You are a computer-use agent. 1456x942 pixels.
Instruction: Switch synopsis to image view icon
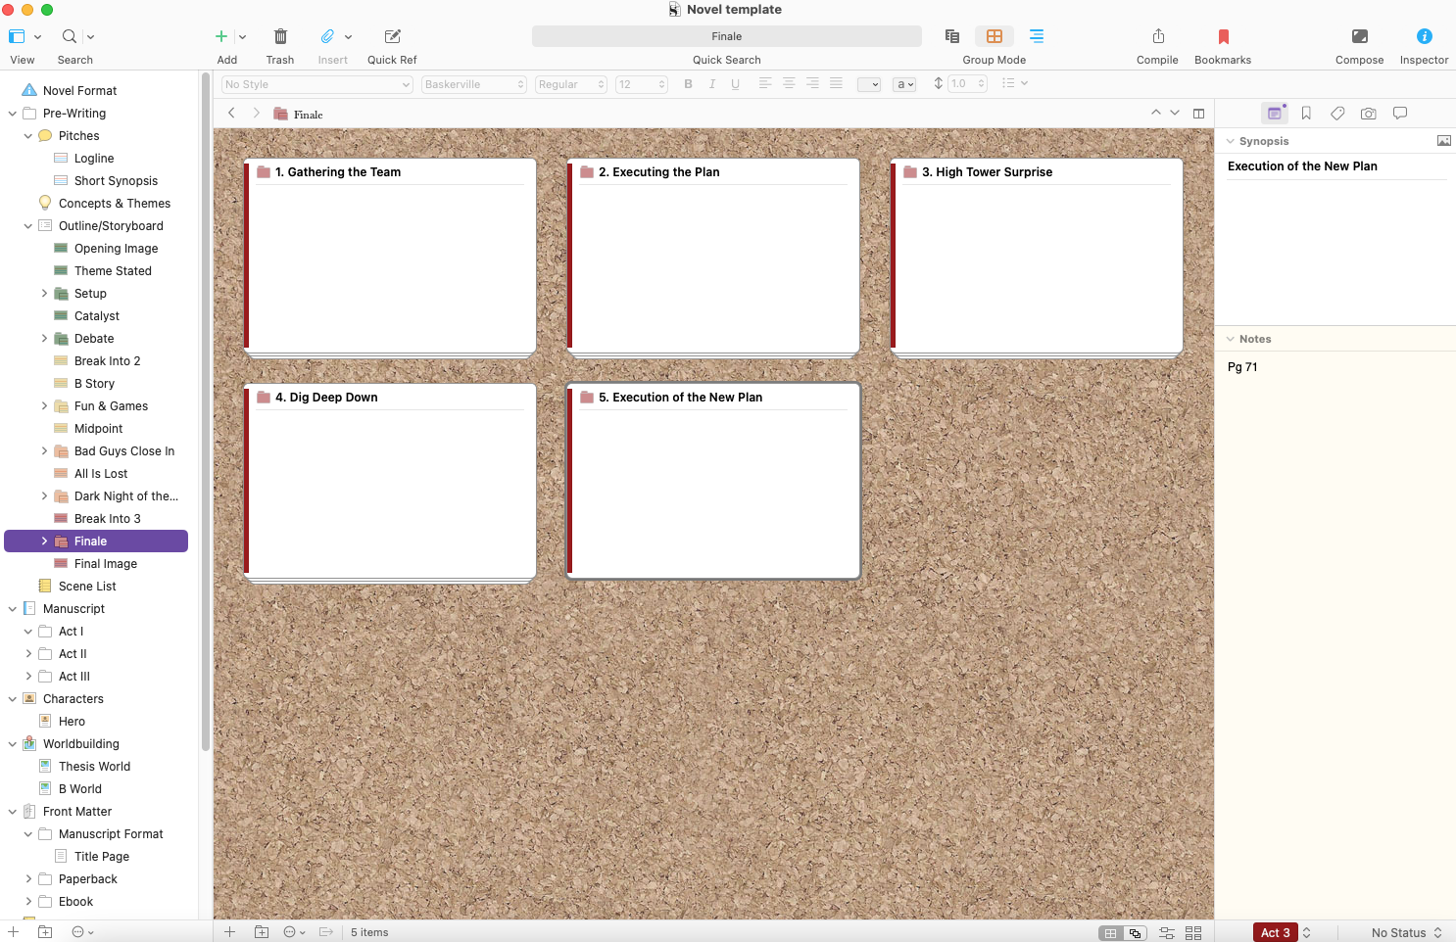tap(1444, 141)
